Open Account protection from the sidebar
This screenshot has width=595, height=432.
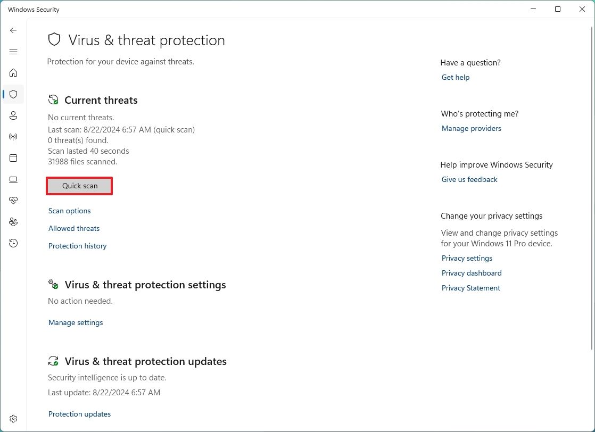pyautogui.click(x=13, y=115)
